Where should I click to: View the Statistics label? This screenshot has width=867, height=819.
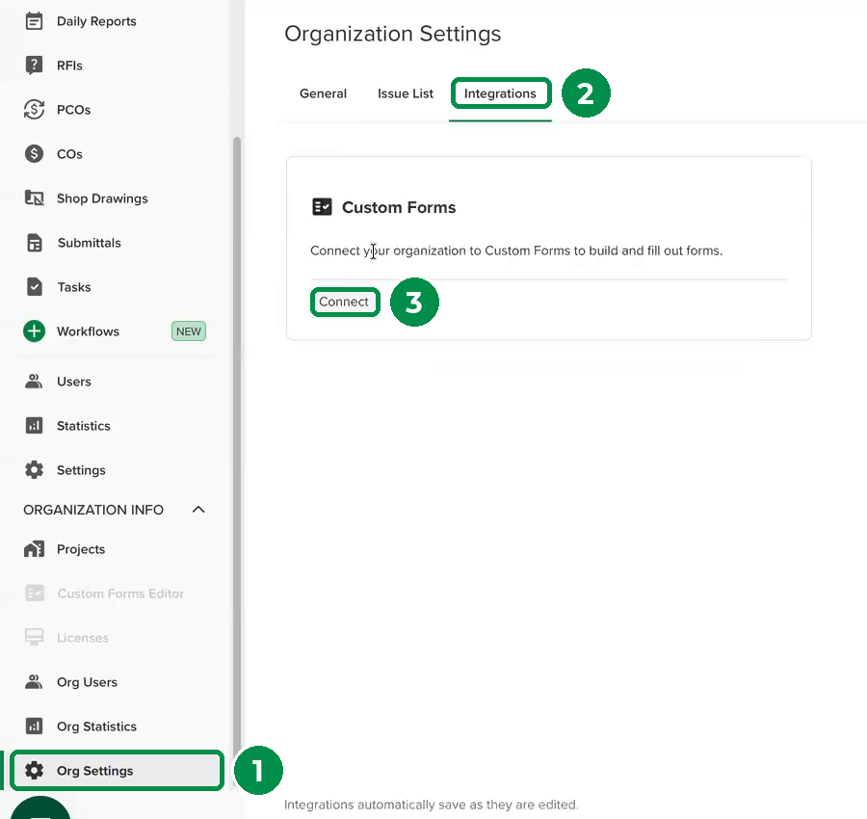coord(84,426)
